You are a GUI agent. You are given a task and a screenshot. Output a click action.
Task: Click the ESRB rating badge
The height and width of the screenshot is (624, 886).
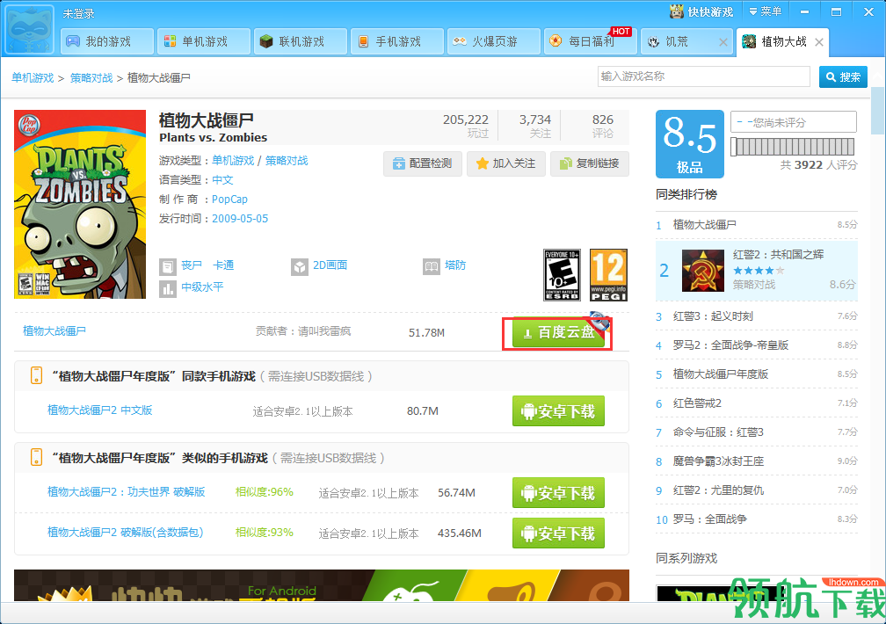[562, 275]
